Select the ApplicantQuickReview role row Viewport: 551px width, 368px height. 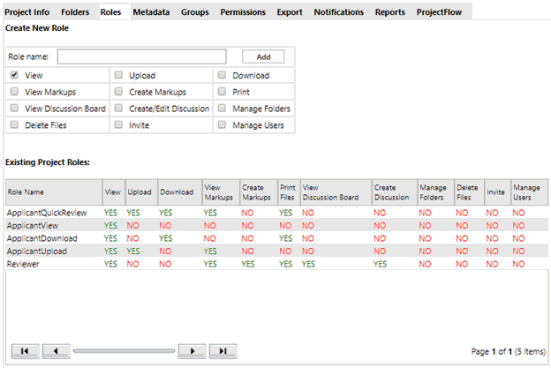277,213
